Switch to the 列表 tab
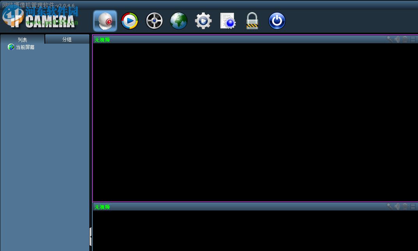The height and width of the screenshot is (251, 418). point(22,39)
